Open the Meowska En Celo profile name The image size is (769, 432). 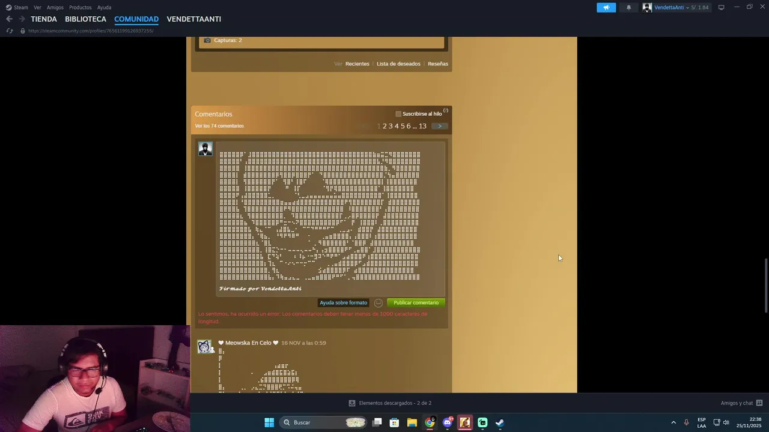(248, 343)
